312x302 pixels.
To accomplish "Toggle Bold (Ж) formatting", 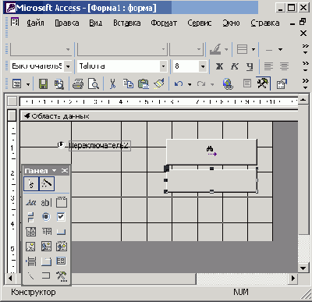I will coord(220,66).
